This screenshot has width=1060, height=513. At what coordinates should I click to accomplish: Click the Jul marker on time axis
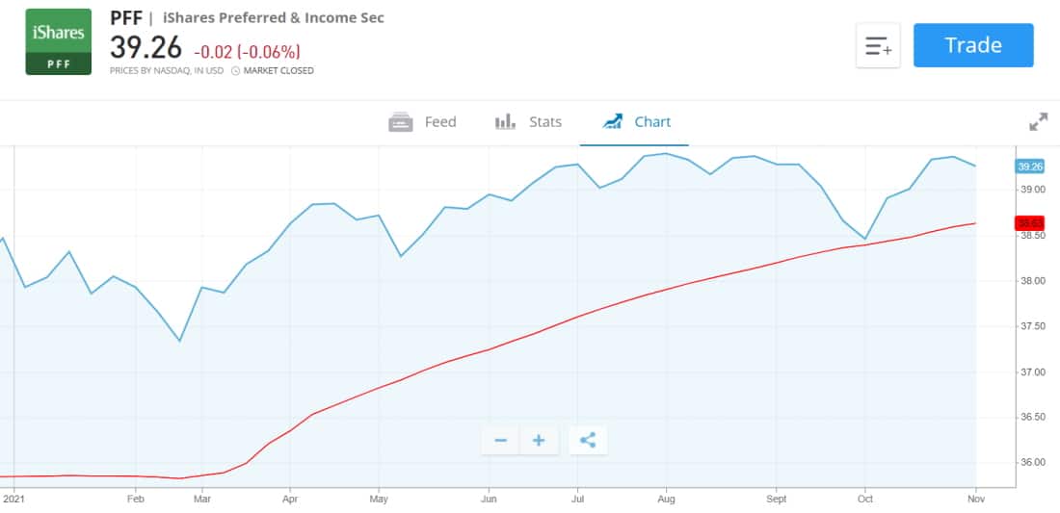[x=577, y=500]
